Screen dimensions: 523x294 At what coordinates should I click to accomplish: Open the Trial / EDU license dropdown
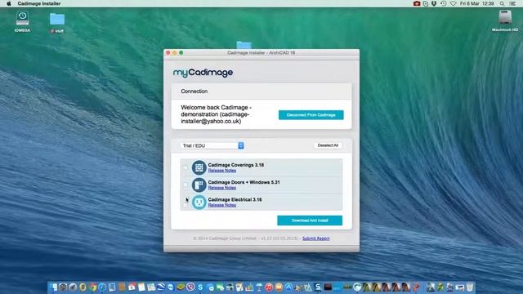[x=212, y=145]
